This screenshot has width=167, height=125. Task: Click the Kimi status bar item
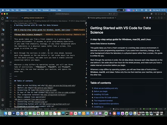tap(46, 109)
